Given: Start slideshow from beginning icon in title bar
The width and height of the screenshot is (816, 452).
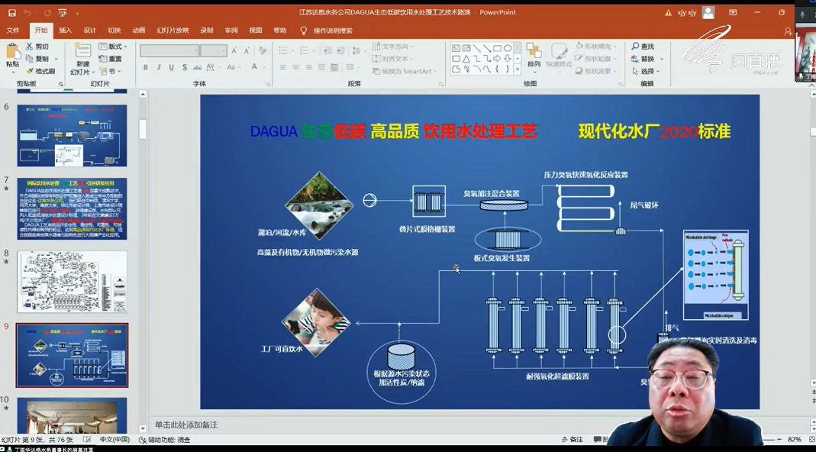Looking at the screenshot, I should coord(63,12).
